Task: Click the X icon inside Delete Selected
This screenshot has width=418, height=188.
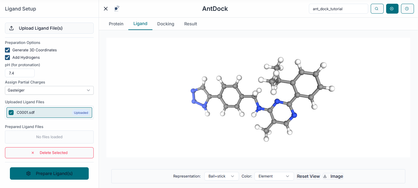Action: point(32,152)
